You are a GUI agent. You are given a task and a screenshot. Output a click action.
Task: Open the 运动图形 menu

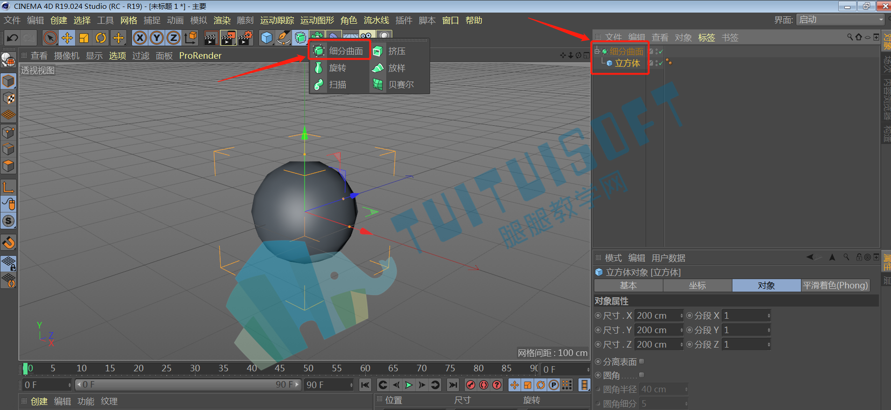tap(317, 20)
